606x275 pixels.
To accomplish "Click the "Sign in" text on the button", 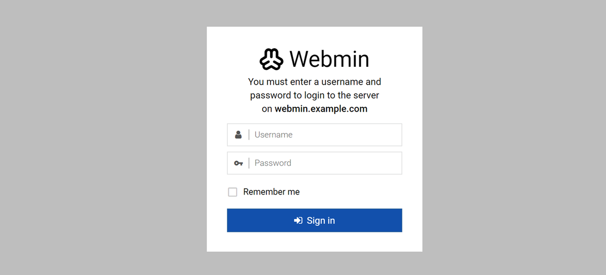I will pyautogui.click(x=321, y=221).
